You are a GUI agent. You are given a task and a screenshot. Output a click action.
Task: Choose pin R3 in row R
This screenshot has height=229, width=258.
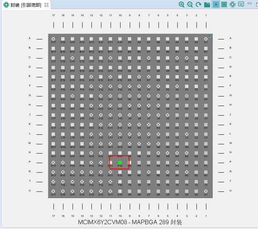(x=186, y=172)
